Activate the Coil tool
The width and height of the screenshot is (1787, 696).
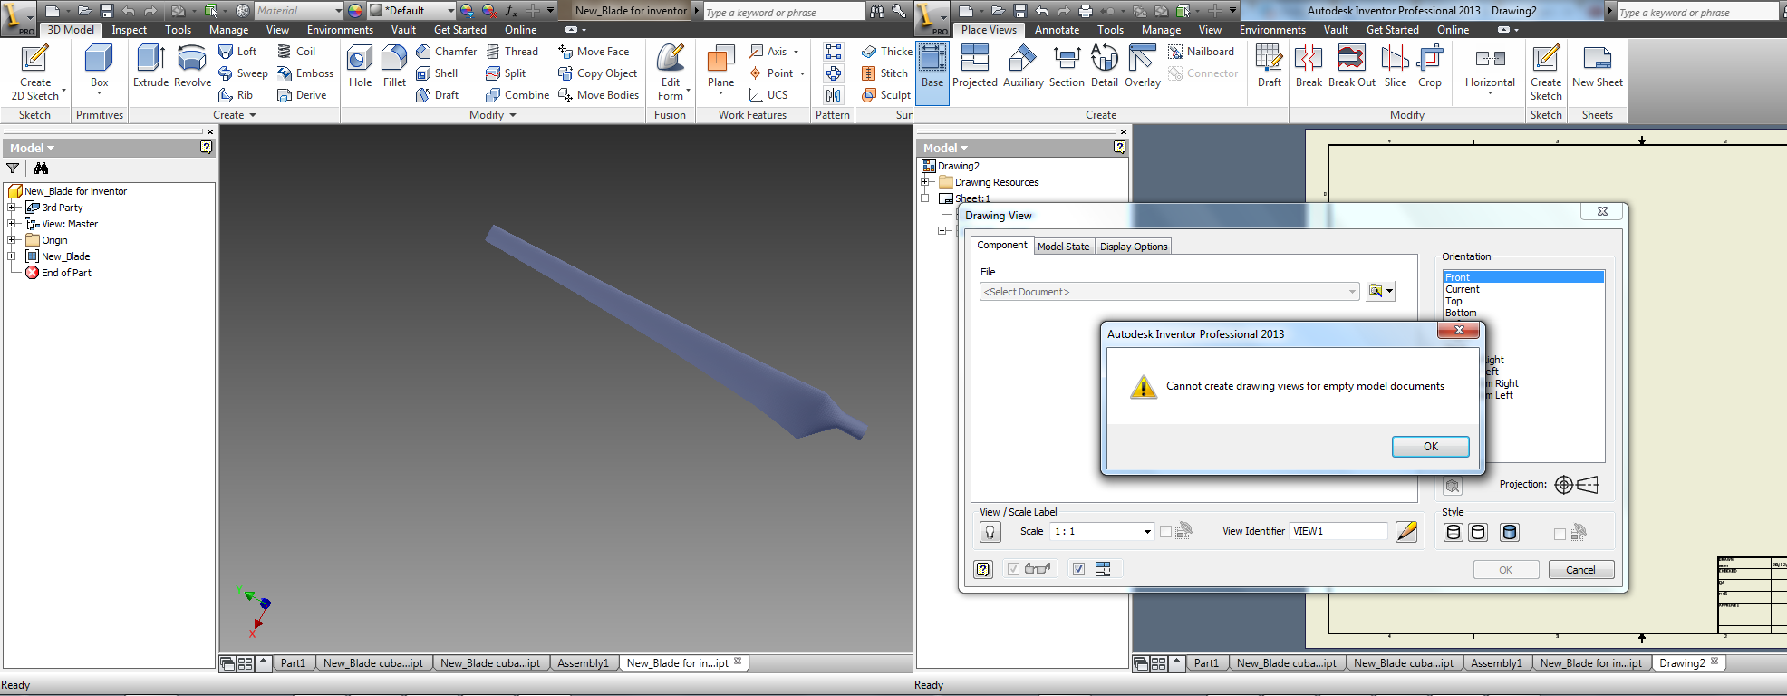296,52
